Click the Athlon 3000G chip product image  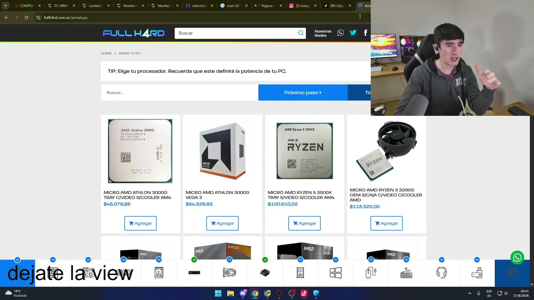[x=140, y=151]
